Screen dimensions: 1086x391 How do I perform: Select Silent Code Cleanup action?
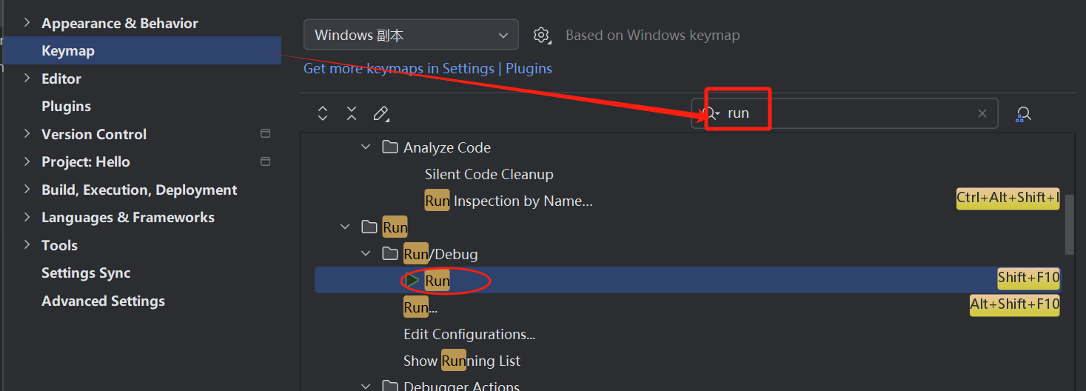click(x=489, y=174)
